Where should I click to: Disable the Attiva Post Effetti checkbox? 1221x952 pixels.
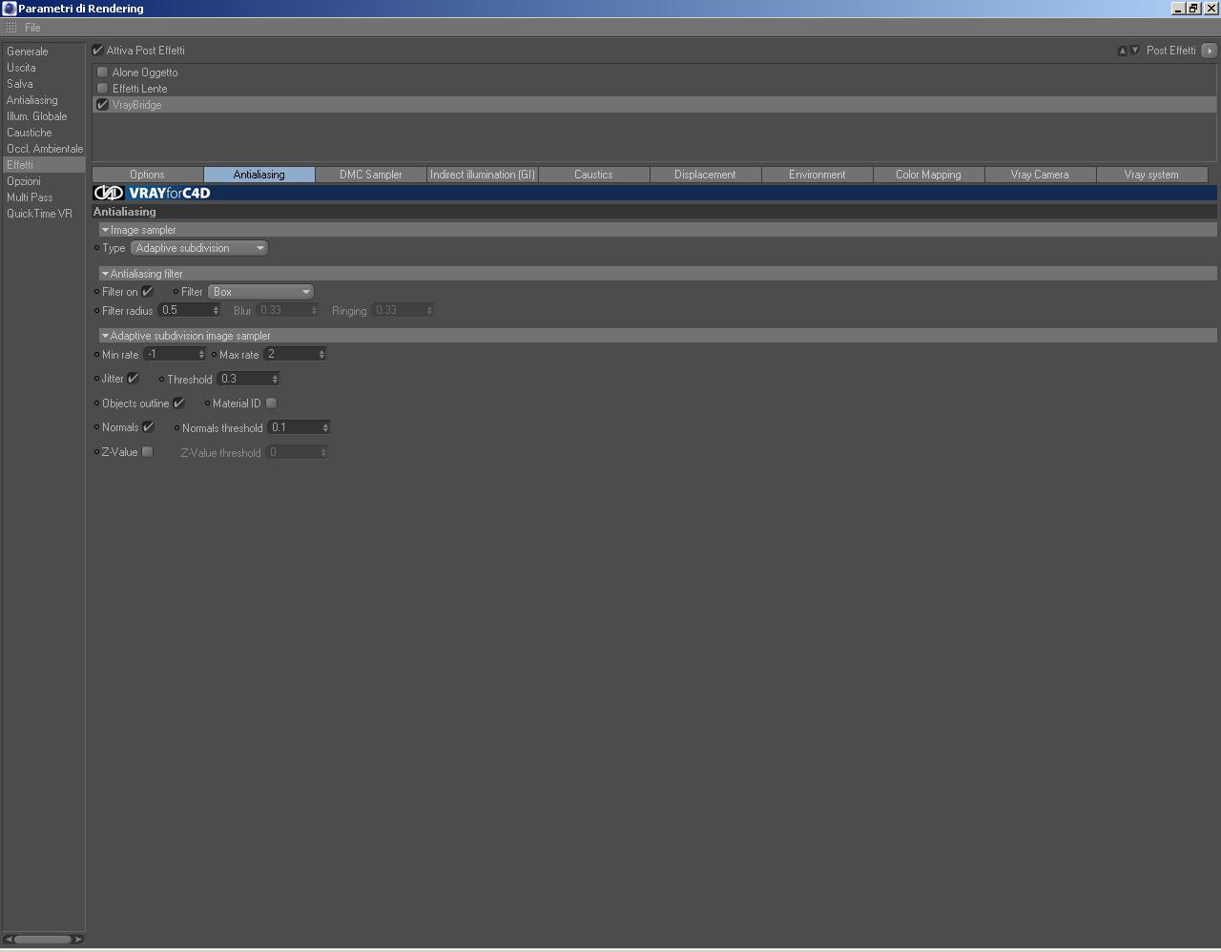[x=97, y=51]
